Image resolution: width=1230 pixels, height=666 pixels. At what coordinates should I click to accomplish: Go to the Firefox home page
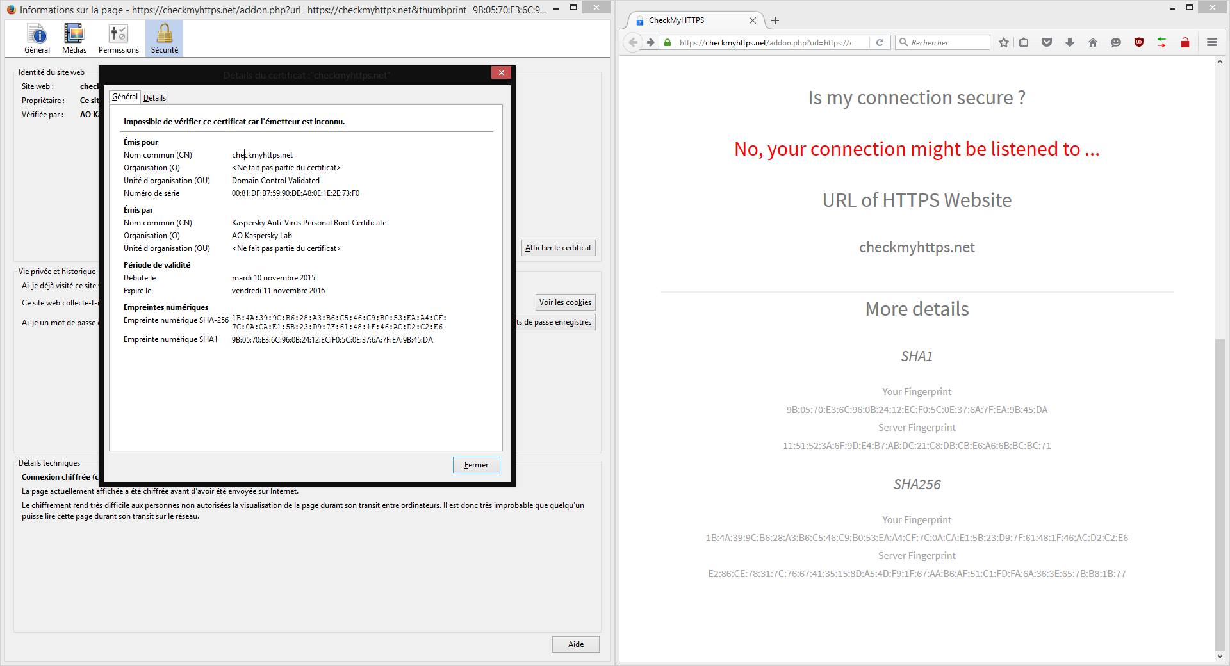[x=1093, y=42]
